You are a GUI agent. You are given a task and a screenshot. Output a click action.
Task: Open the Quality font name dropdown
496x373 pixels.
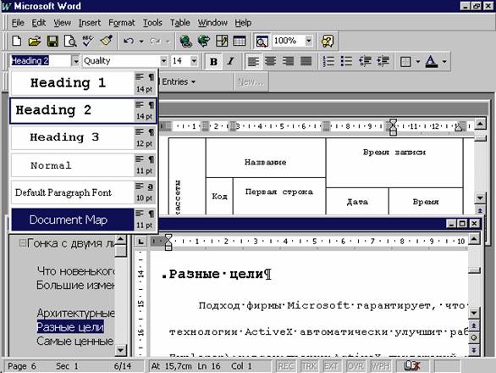(163, 61)
